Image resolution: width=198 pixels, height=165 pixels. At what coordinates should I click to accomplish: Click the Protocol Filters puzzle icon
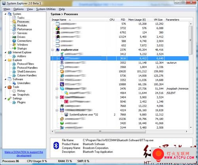[14, 64]
